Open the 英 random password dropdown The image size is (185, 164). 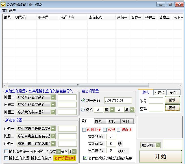coord(112,110)
